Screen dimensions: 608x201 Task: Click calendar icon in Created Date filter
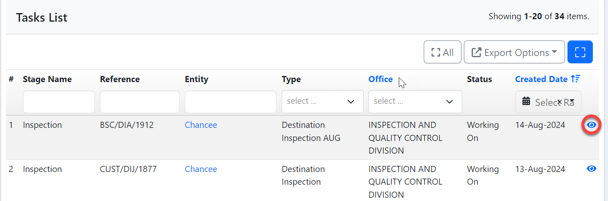527,101
